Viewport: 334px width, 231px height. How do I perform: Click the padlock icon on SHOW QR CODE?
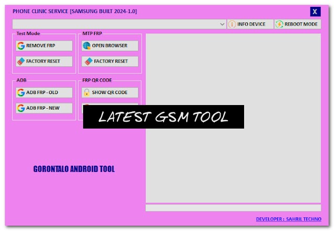pos(87,93)
